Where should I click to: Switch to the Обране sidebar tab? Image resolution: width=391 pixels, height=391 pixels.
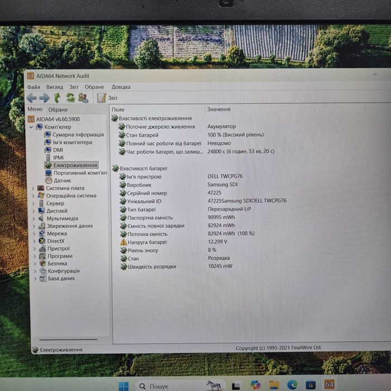point(58,109)
